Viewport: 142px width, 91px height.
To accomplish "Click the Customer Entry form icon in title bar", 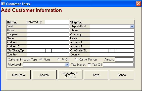I will (3, 4).
